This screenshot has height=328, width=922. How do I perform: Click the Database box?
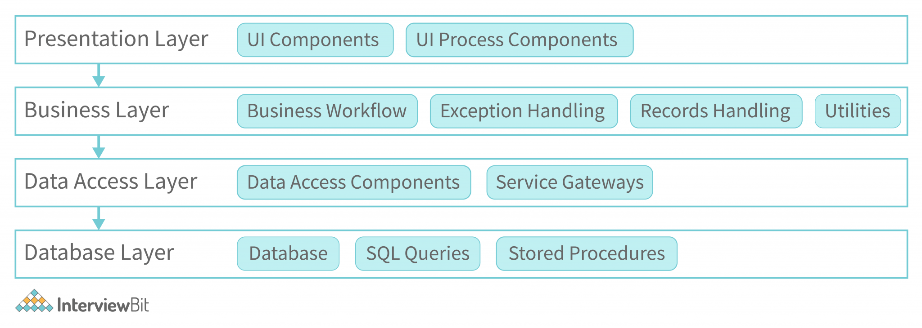point(288,253)
